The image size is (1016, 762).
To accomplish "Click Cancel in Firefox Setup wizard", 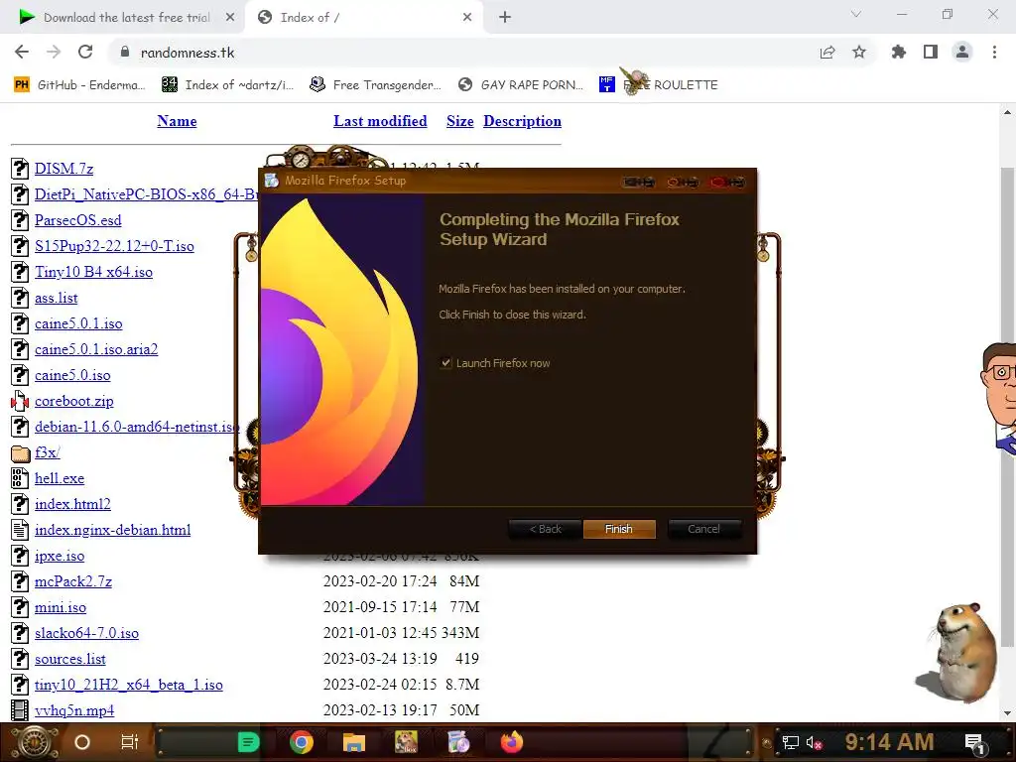I will click(x=703, y=529).
